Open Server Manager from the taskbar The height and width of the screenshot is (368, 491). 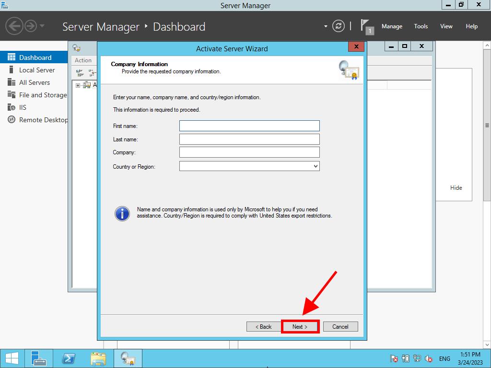[x=39, y=358]
